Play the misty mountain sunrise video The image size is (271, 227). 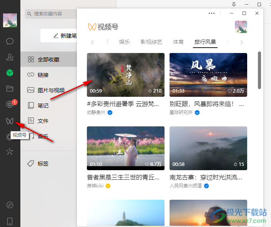pyautogui.click(x=208, y=148)
